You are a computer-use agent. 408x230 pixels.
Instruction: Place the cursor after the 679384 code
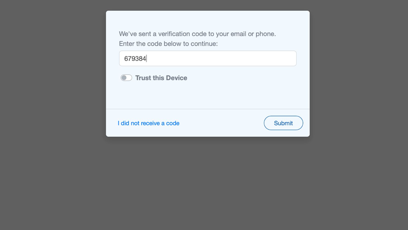147,59
